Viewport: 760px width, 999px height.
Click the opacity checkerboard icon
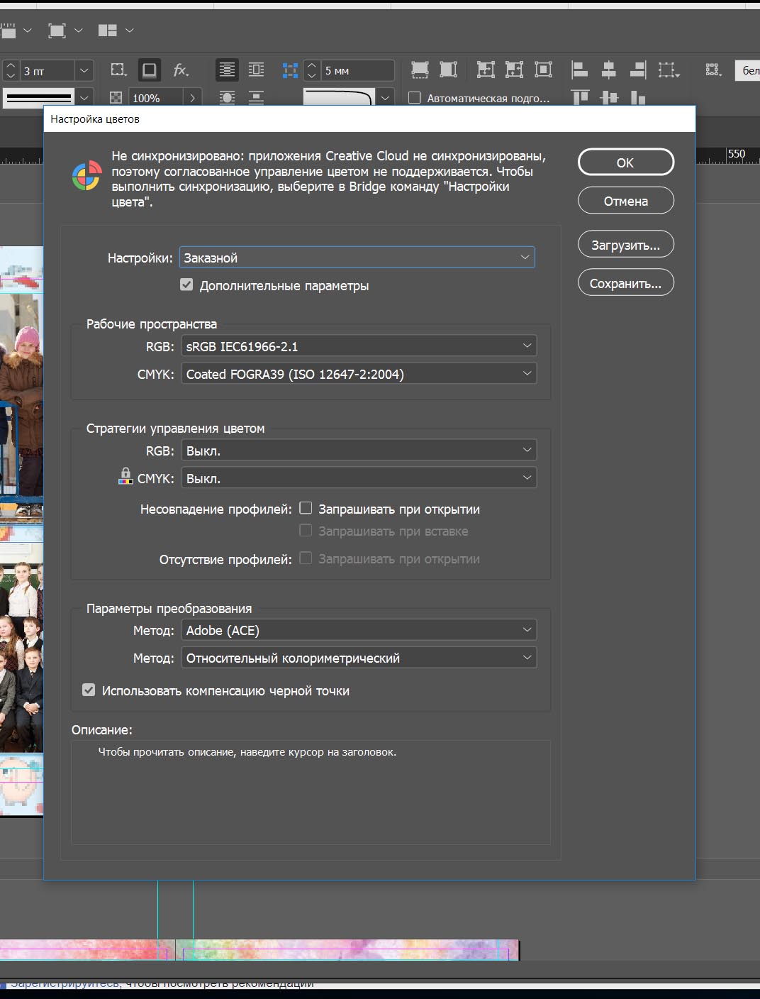point(116,98)
